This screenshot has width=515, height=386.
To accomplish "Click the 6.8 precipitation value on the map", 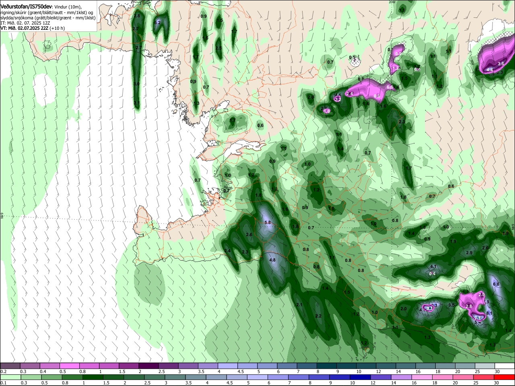I will point(496,284).
